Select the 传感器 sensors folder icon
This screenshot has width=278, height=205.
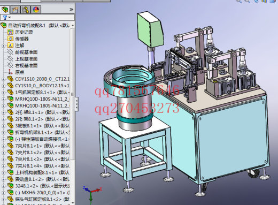10,39
